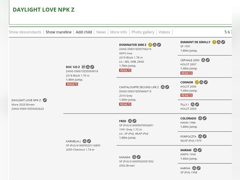Click the edit pencil next to KANADA

coord(138,157)
